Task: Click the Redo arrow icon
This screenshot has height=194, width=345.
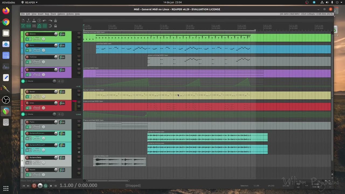Action: [x=50, y=20]
